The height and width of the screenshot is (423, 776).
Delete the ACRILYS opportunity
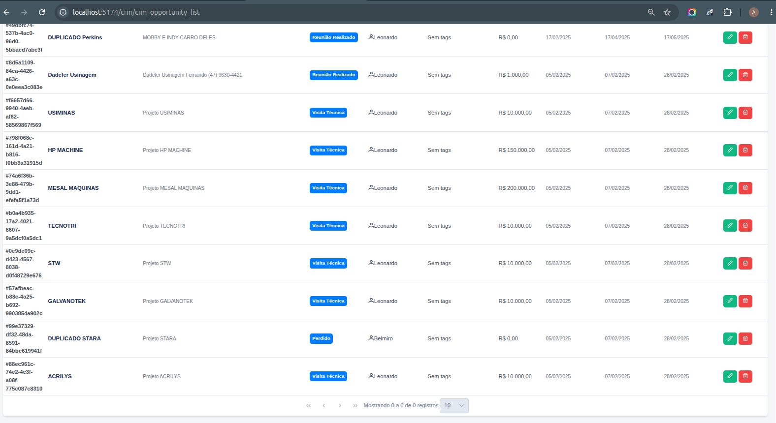point(745,376)
